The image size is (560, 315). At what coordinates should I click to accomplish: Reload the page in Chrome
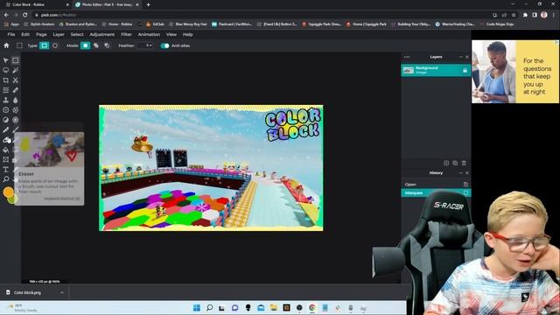pyautogui.click(x=25, y=15)
